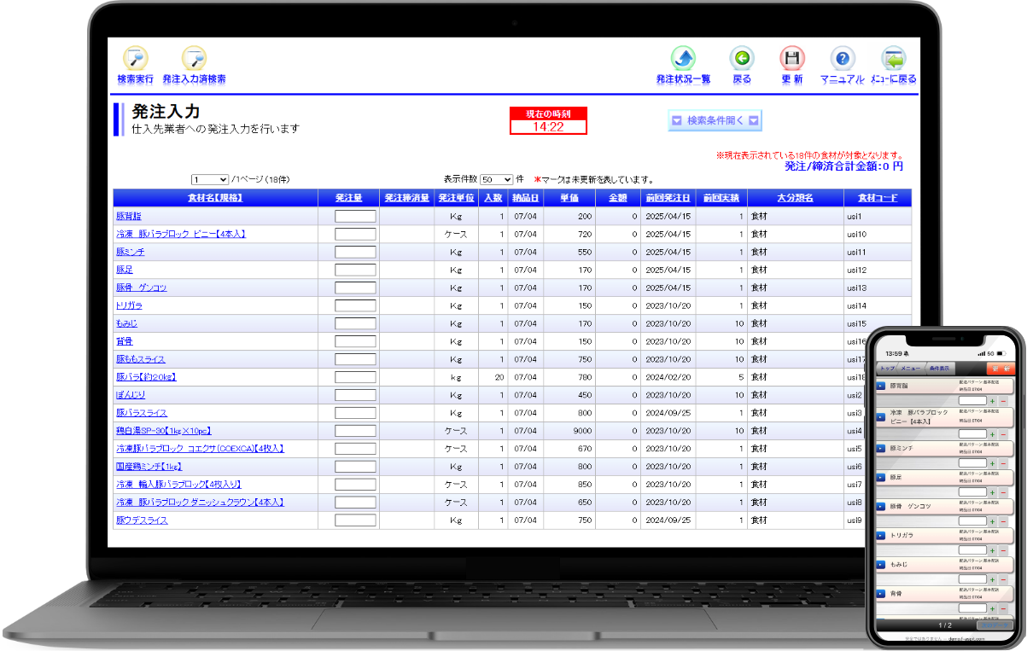The image size is (1027, 651).
Task: Tap the 条件表示 tab on phone
Action: (x=939, y=368)
